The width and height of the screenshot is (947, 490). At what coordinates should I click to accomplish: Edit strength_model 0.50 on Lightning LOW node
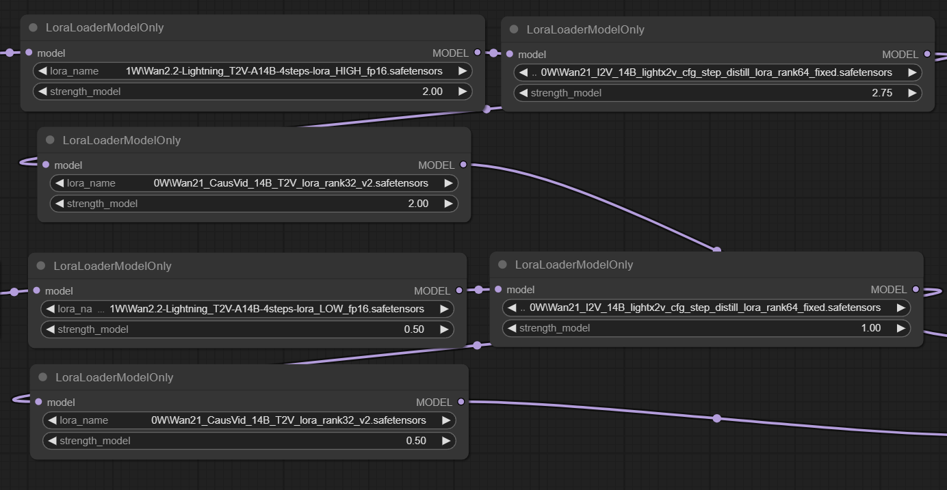pos(247,329)
